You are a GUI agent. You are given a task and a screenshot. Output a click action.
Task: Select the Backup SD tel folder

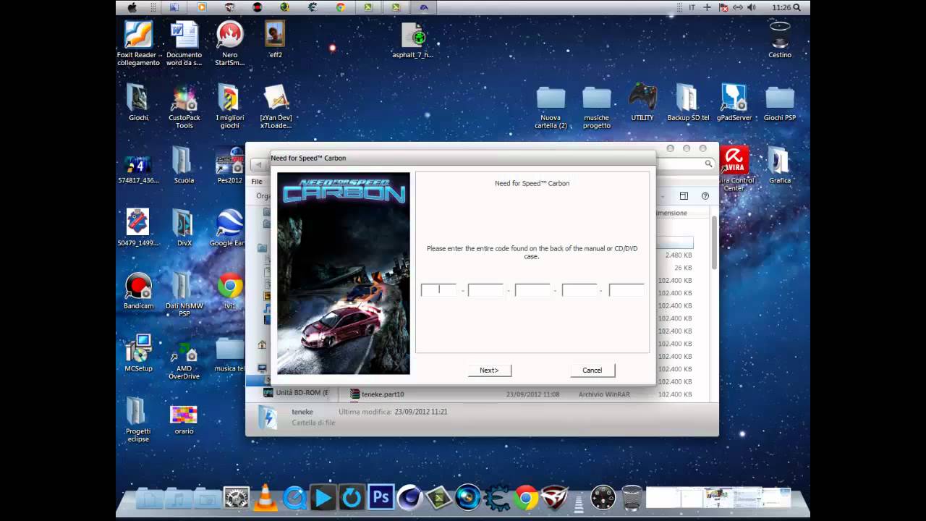pos(688,102)
